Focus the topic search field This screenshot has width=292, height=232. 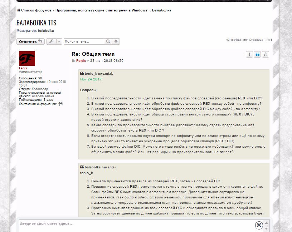point(84,41)
